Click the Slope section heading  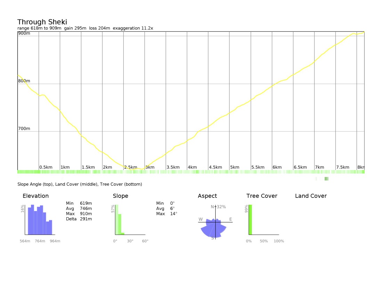click(121, 196)
